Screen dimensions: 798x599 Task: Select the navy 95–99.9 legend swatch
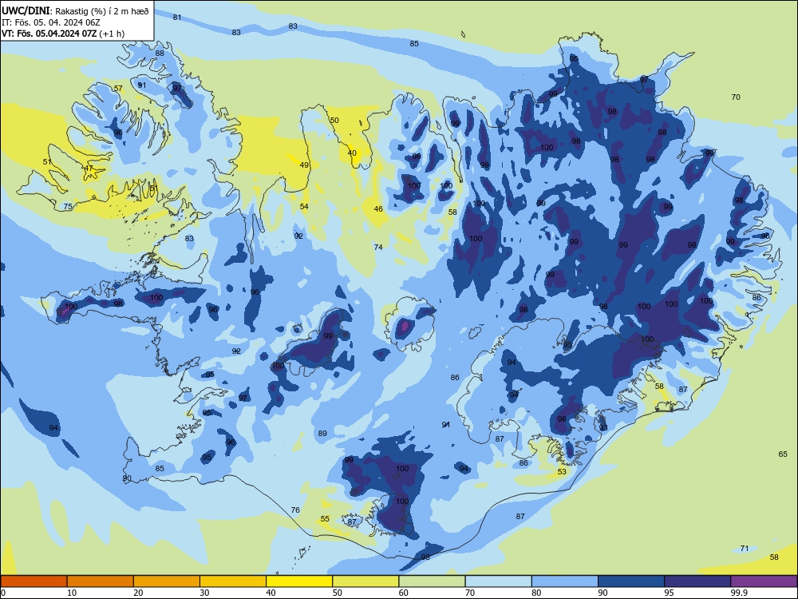[697, 581]
